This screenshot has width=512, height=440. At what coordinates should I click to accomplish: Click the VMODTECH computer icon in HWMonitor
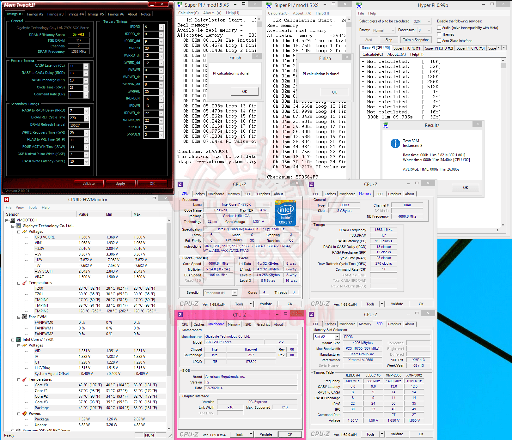coord(13,220)
